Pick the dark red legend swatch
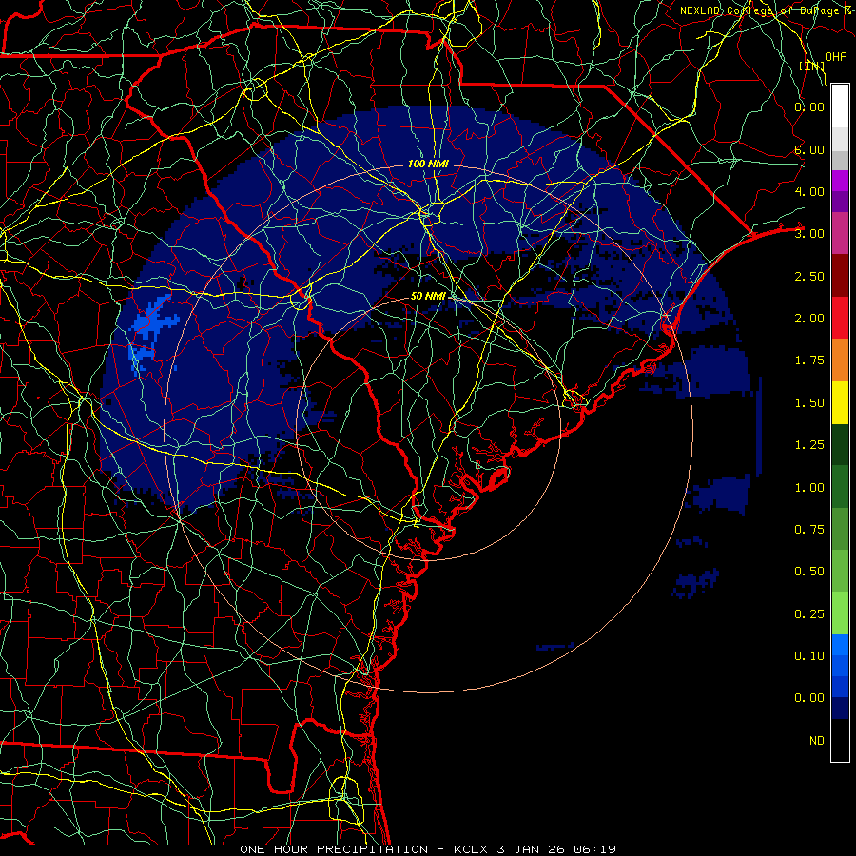The width and height of the screenshot is (856, 856). (x=840, y=276)
